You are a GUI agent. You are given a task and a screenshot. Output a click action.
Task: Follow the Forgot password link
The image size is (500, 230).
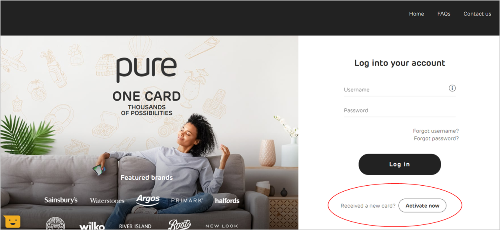click(436, 138)
